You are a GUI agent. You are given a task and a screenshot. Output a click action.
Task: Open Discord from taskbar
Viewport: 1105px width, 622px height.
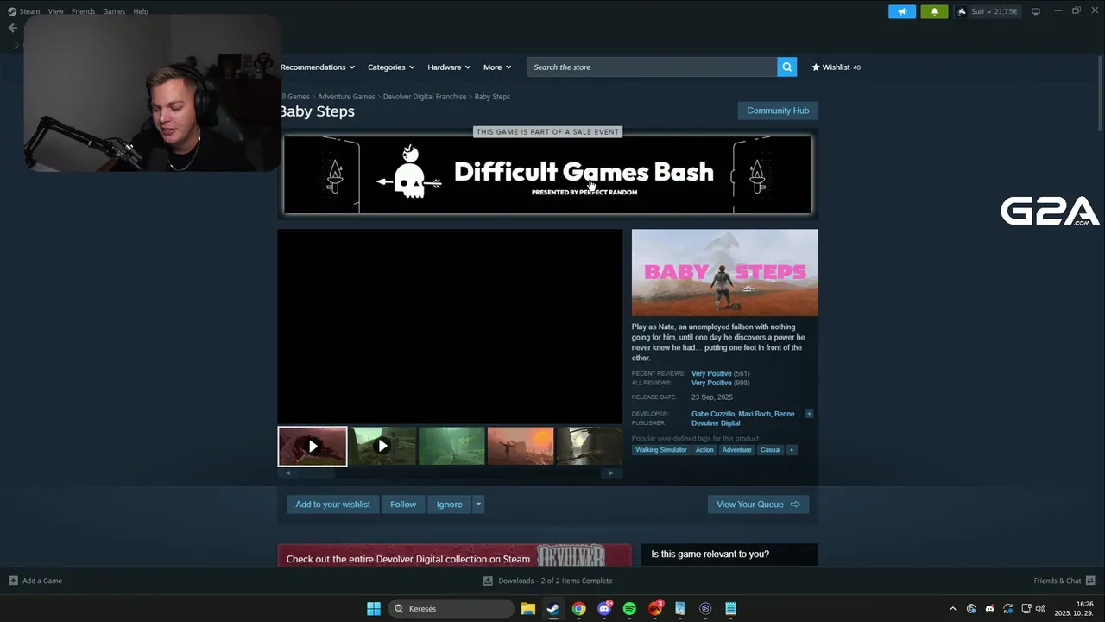(x=604, y=609)
